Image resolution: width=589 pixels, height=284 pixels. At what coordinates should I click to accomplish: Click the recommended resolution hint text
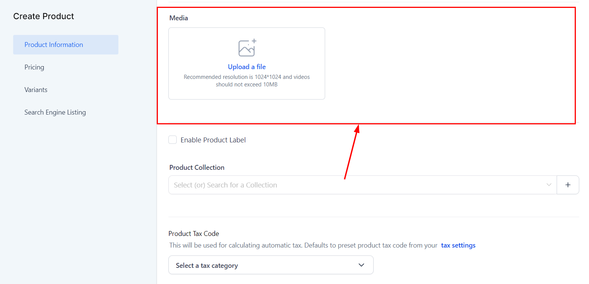pos(247,81)
